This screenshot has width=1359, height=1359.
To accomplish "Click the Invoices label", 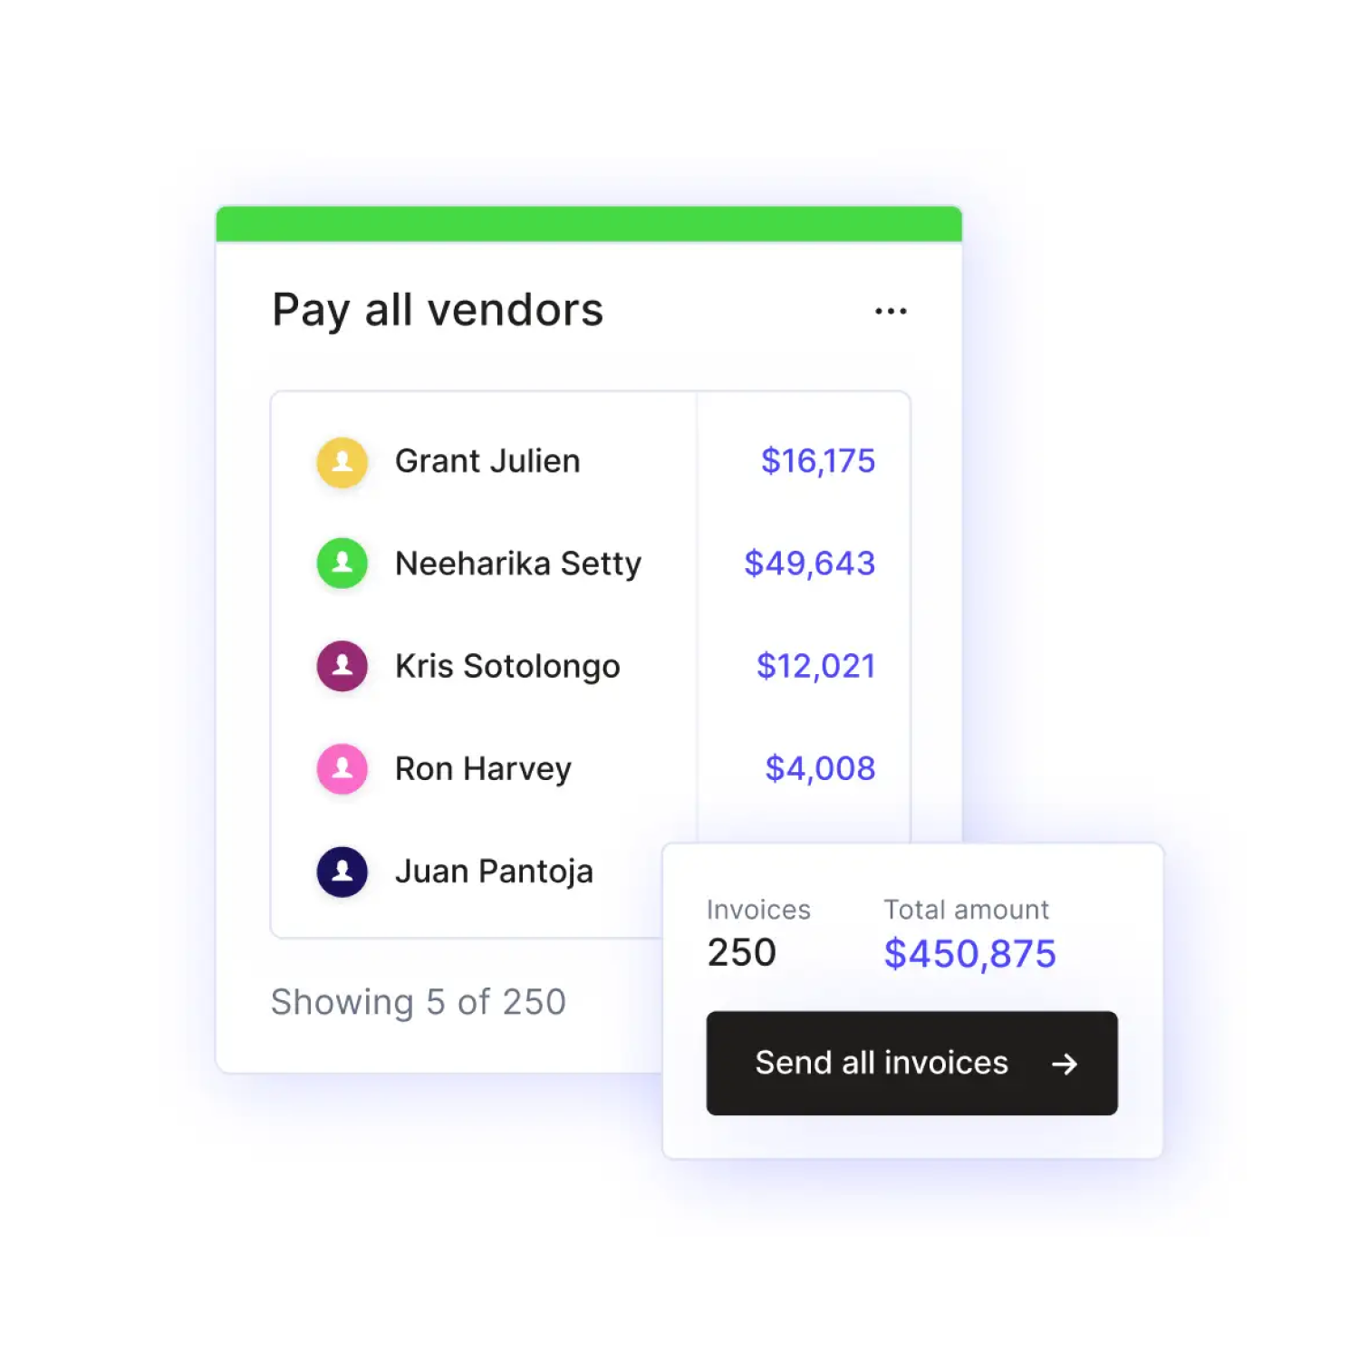I will pyautogui.click(x=758, y=910).
